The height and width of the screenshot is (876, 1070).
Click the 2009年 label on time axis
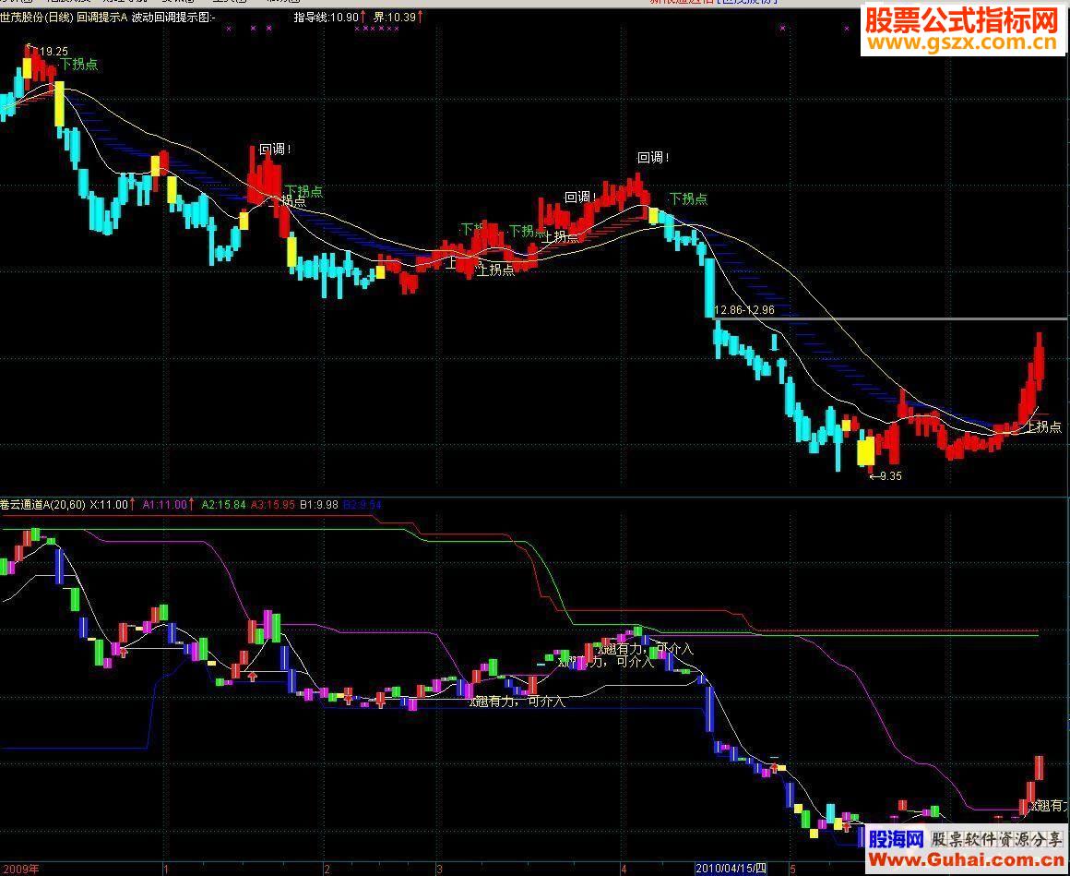[19, 870]
